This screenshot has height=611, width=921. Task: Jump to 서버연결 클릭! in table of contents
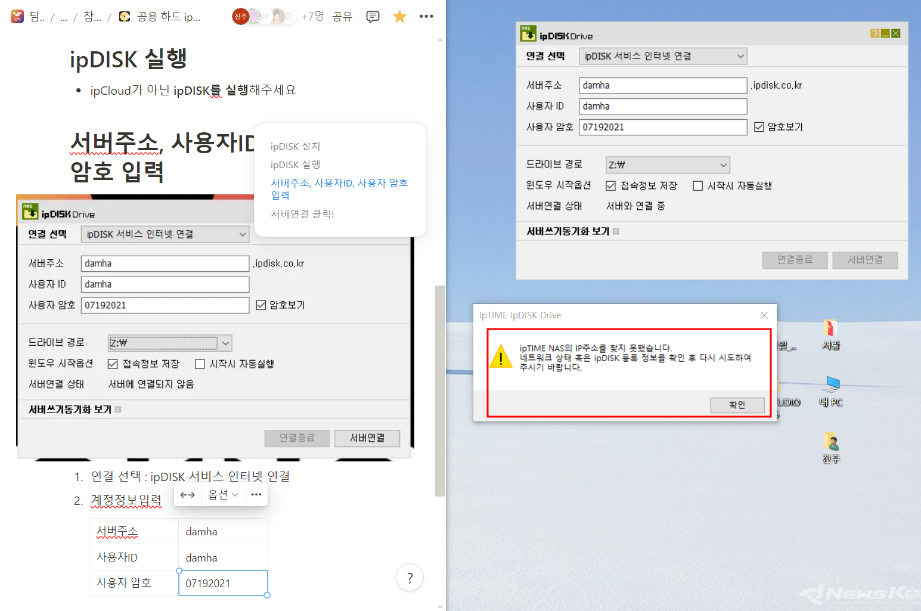(302, 214)
